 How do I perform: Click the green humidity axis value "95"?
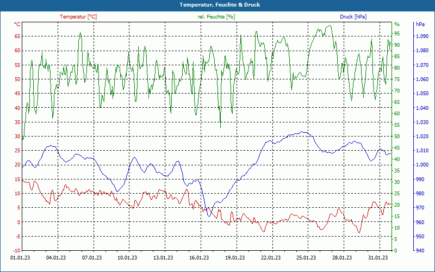point(397,34)
